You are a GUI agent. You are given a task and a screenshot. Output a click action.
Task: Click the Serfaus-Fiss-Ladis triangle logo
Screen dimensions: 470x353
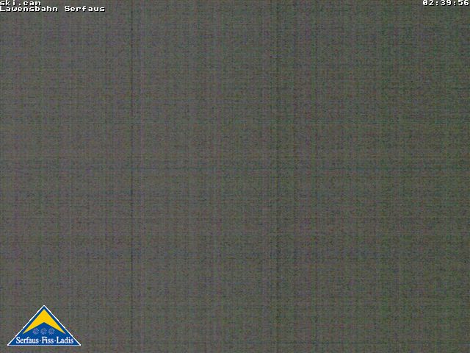[44, 326]
